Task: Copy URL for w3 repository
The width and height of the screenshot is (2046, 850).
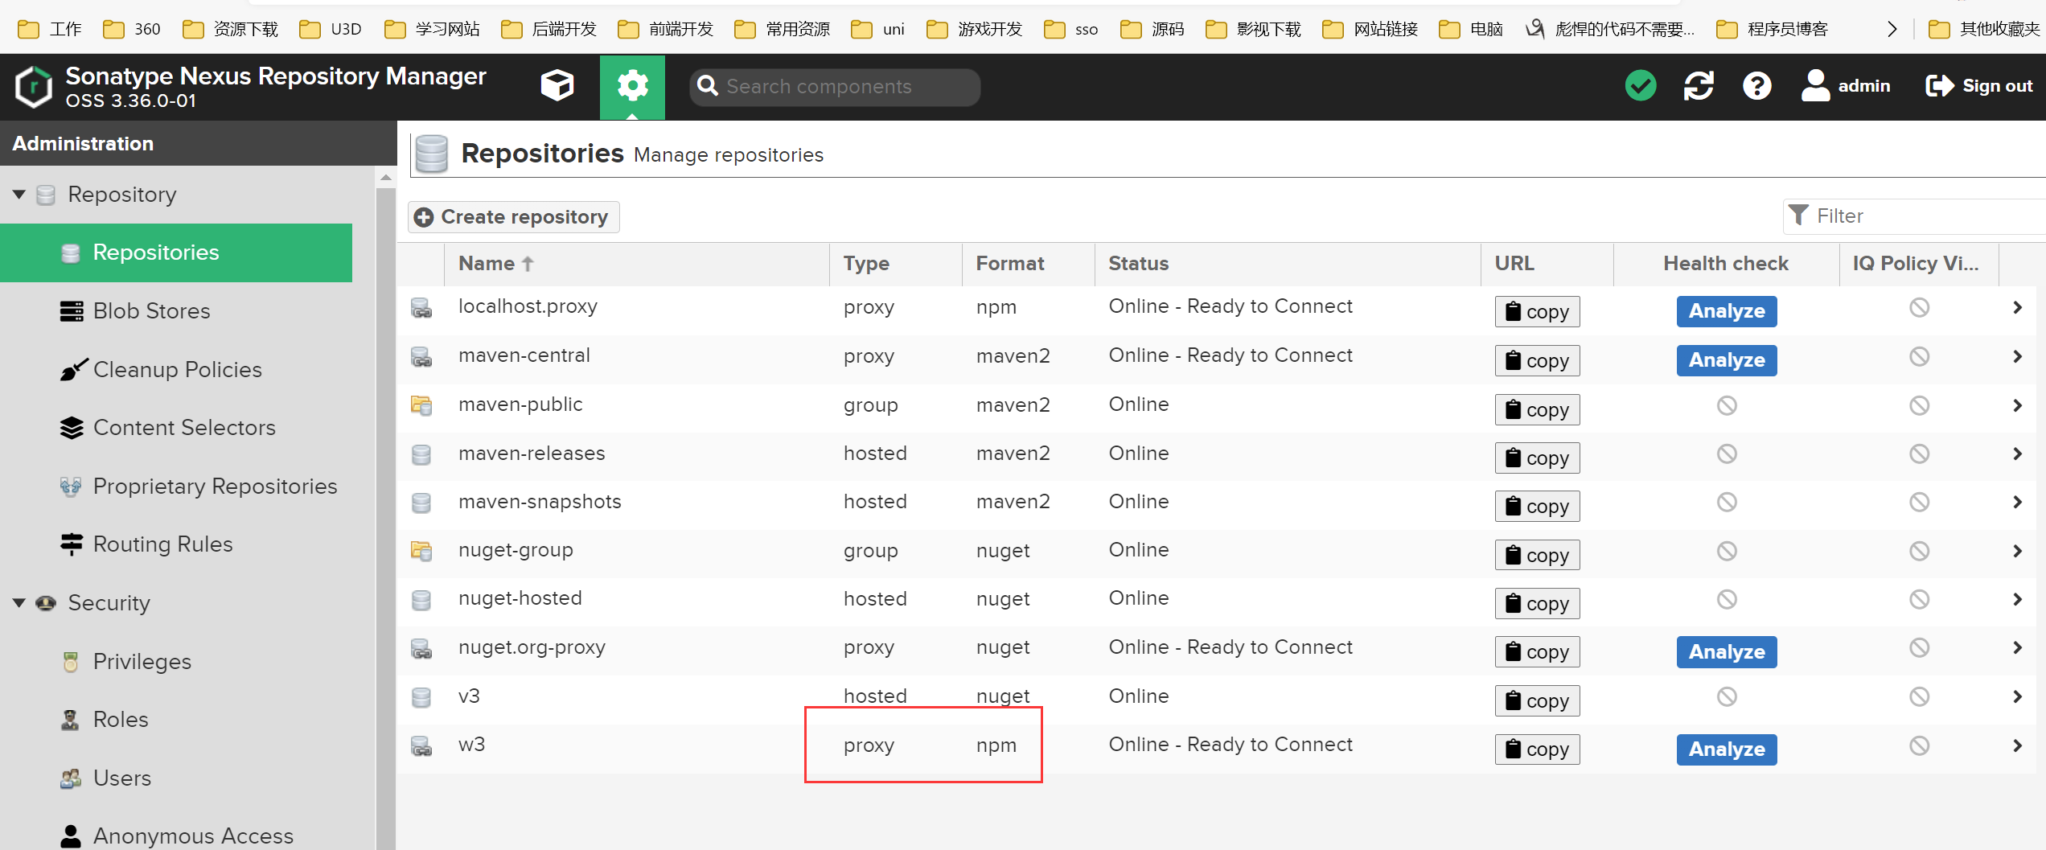Action: point(1537,749)
